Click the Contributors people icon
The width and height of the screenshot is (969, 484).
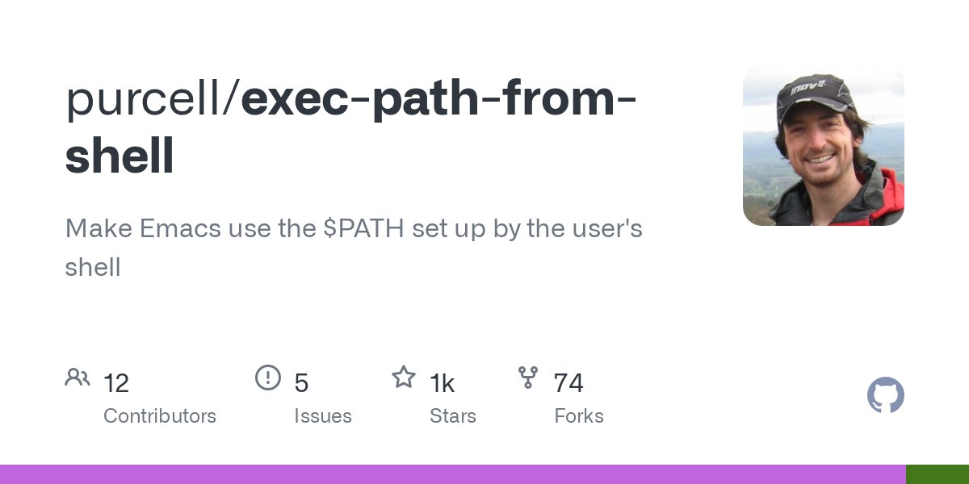tap(78, 378)
